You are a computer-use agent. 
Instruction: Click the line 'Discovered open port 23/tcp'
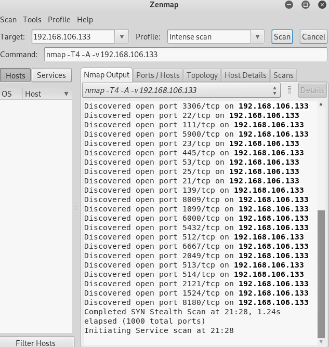click(x=191, y=143)
